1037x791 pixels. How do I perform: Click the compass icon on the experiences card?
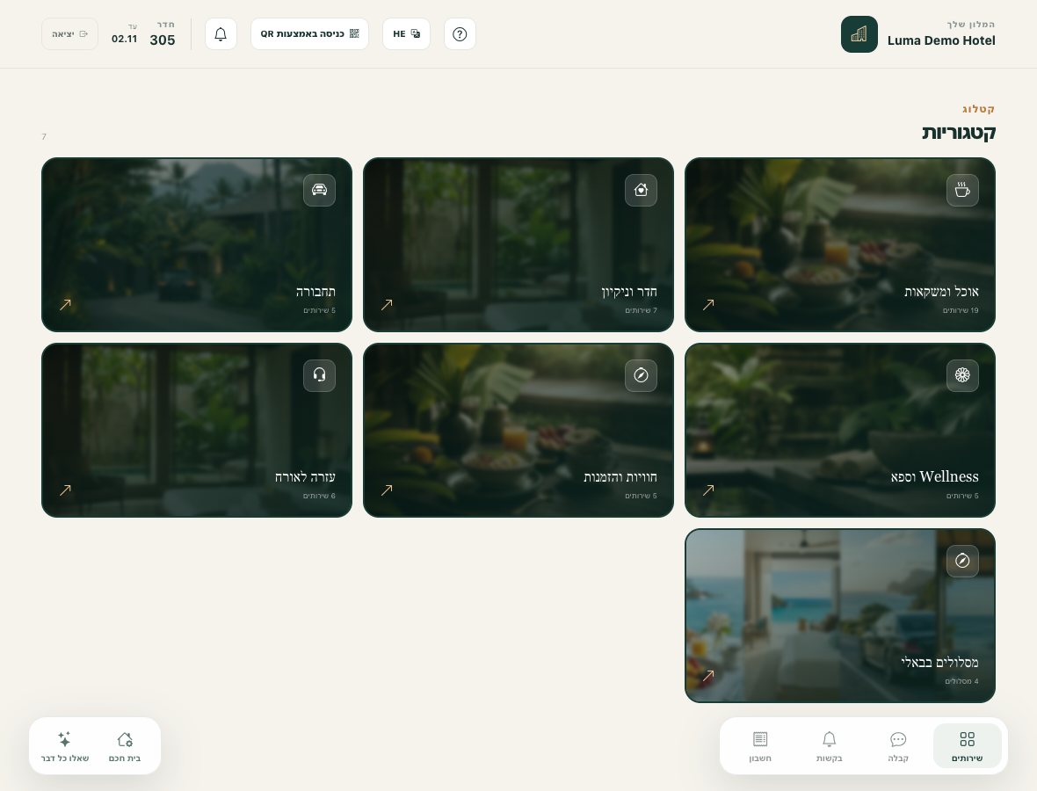641,375
